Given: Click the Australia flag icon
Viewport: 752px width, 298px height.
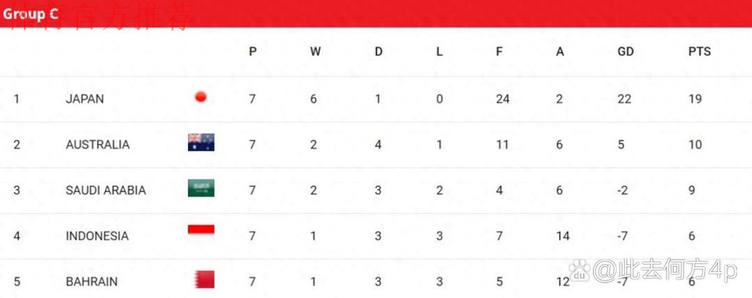Looking at the screenshot, I should [x=201, y=142].
